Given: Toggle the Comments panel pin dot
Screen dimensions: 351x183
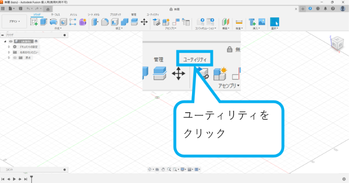Looking at the screenshot, I should pos(64,169).
